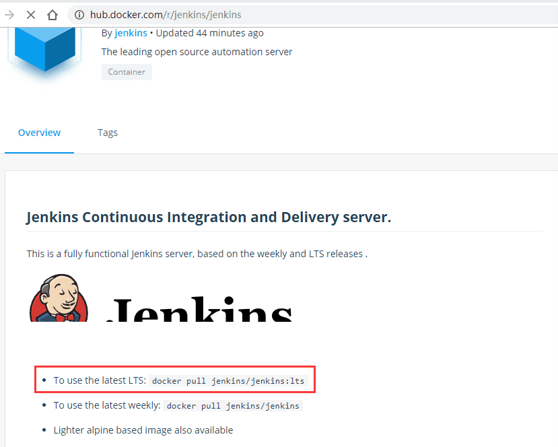Go to the browser home page icon
Image resolution: width=558 pixels, height=447 pixels.
pos(53,15)
